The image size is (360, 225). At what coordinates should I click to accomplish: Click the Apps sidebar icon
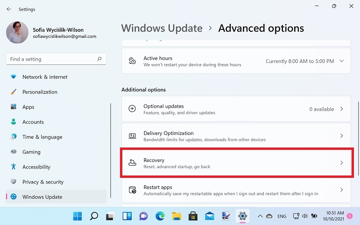(14, 106)
